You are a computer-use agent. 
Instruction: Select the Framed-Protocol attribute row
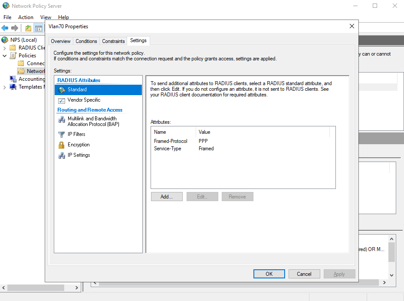(243, 141)
